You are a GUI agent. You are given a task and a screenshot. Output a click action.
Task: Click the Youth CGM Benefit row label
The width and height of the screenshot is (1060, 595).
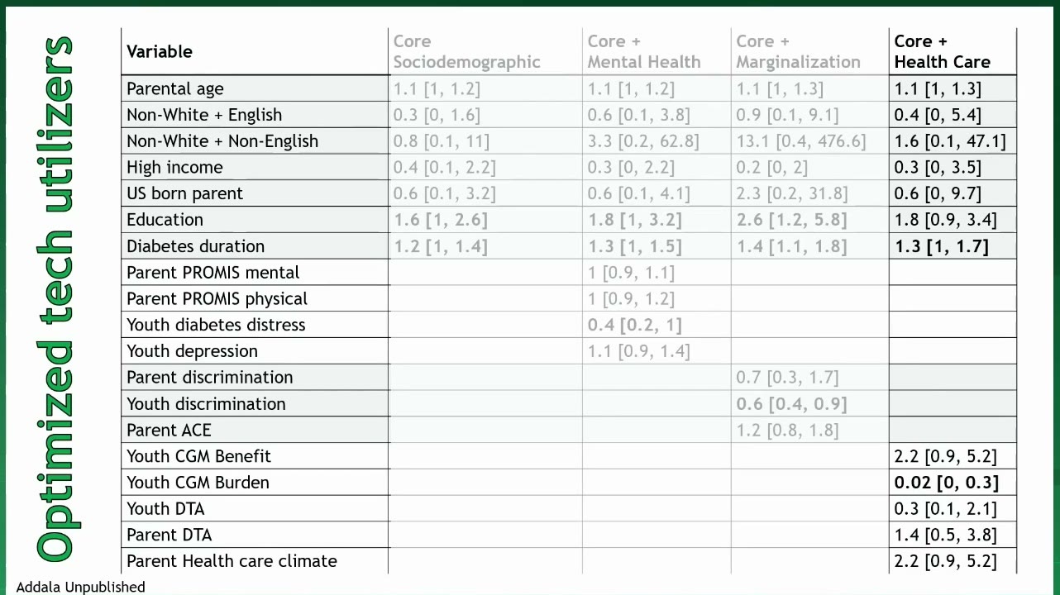(198, 456)
